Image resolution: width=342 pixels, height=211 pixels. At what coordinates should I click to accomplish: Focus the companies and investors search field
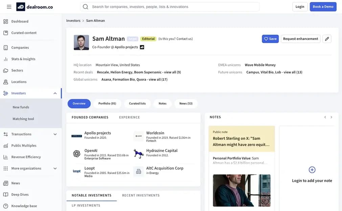pos(170,7)
